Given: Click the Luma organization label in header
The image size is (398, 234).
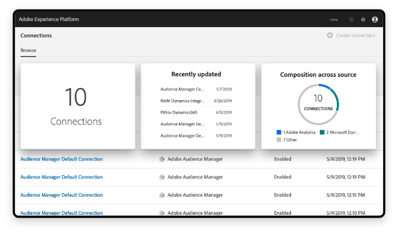Looking at the screenshot, I should click(334, 20).
